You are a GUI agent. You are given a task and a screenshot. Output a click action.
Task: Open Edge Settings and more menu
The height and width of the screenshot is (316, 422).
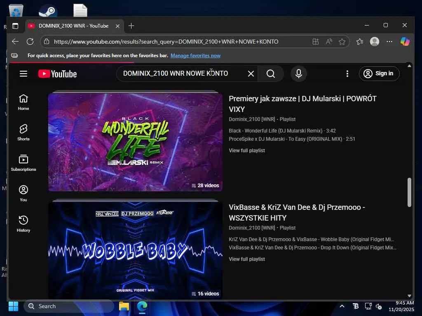pyautogui.click(x=389, y=42)
